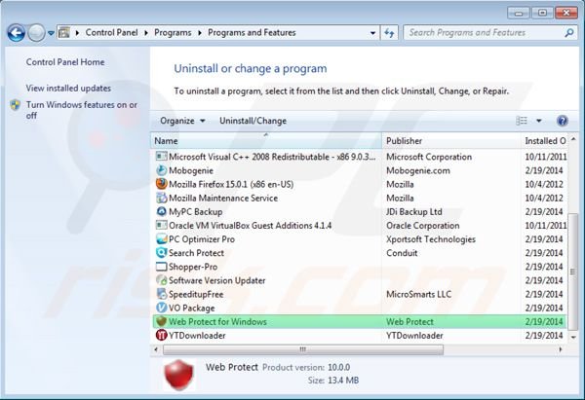This screenshot has width=585, height=400.
Task: Select Mobogenie program name
Action: 191,170
